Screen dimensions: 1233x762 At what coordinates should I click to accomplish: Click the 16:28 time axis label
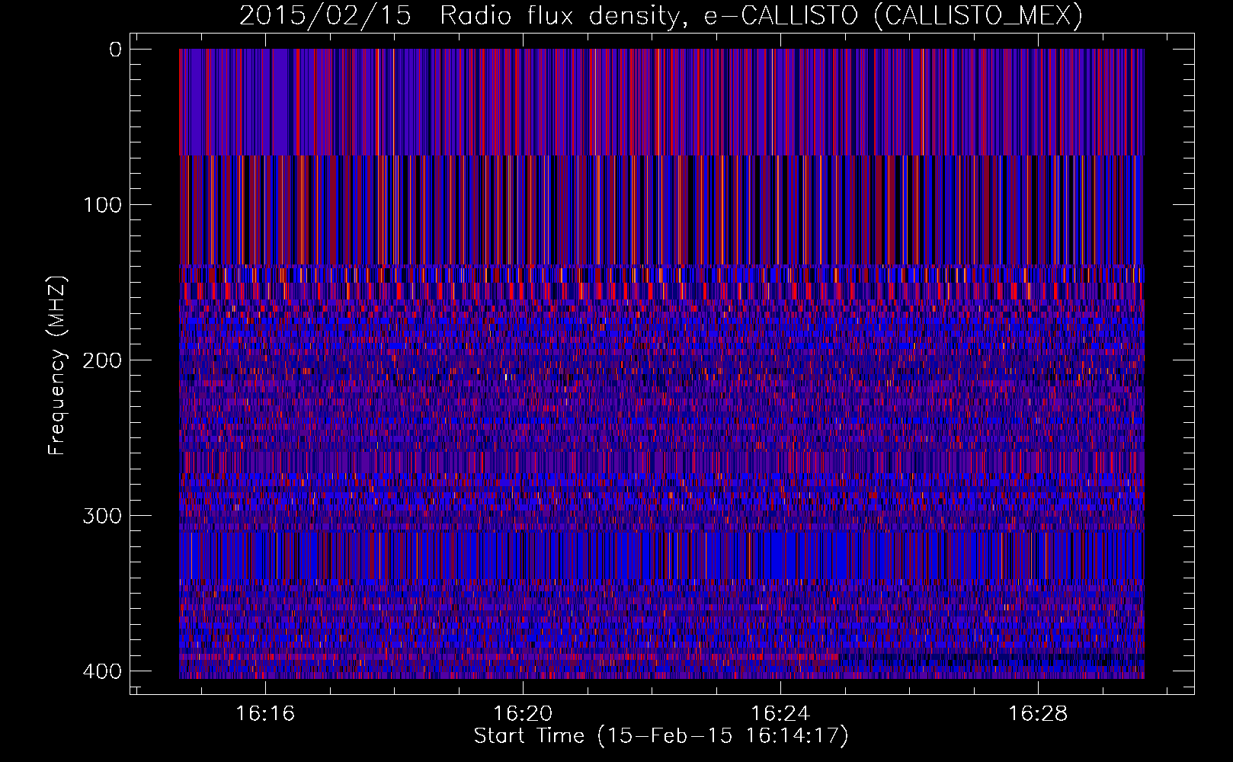click(1038, 714)
